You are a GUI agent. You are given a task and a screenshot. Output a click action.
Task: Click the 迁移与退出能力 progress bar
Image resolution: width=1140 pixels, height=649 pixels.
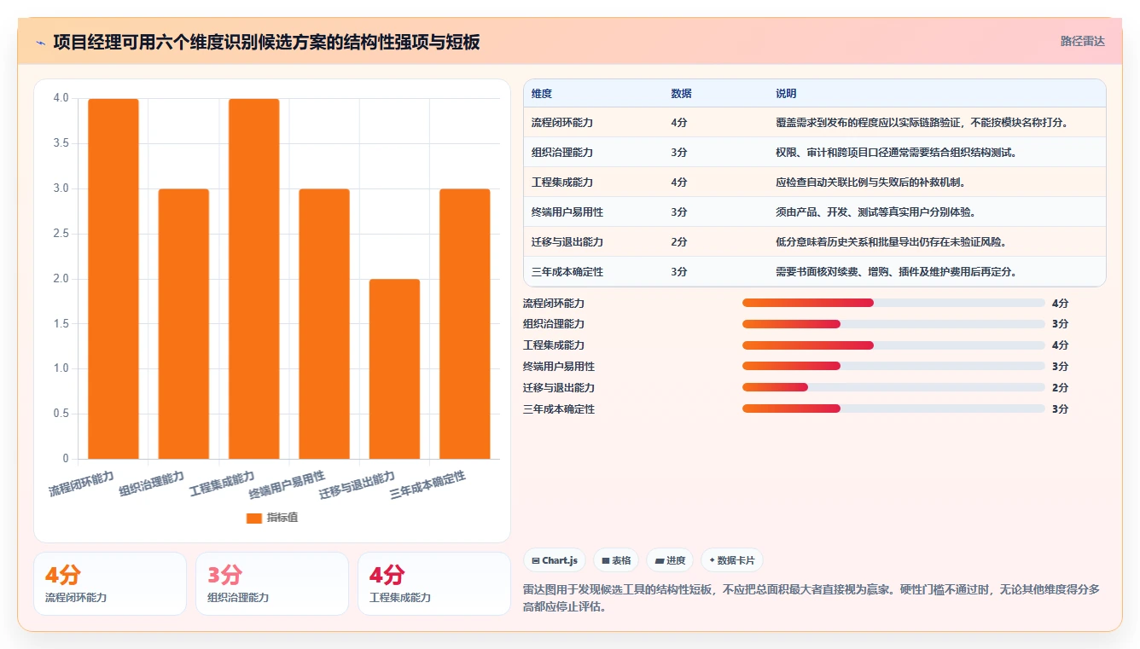tap(893, 387)
